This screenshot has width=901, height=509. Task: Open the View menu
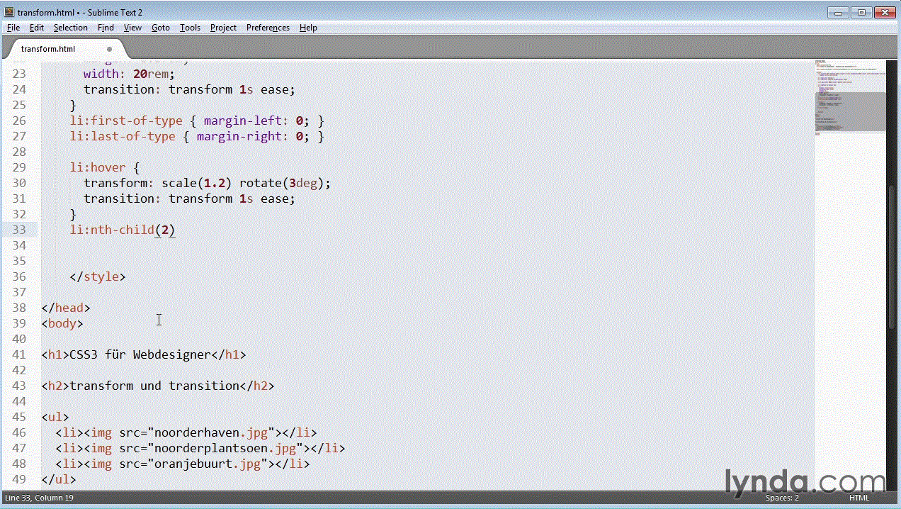132,28
